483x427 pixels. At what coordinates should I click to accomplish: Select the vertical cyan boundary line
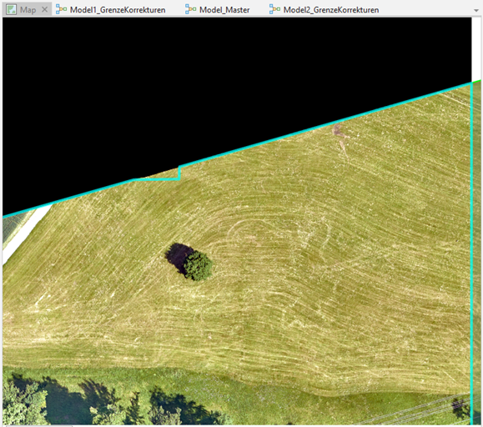(471, 253)
